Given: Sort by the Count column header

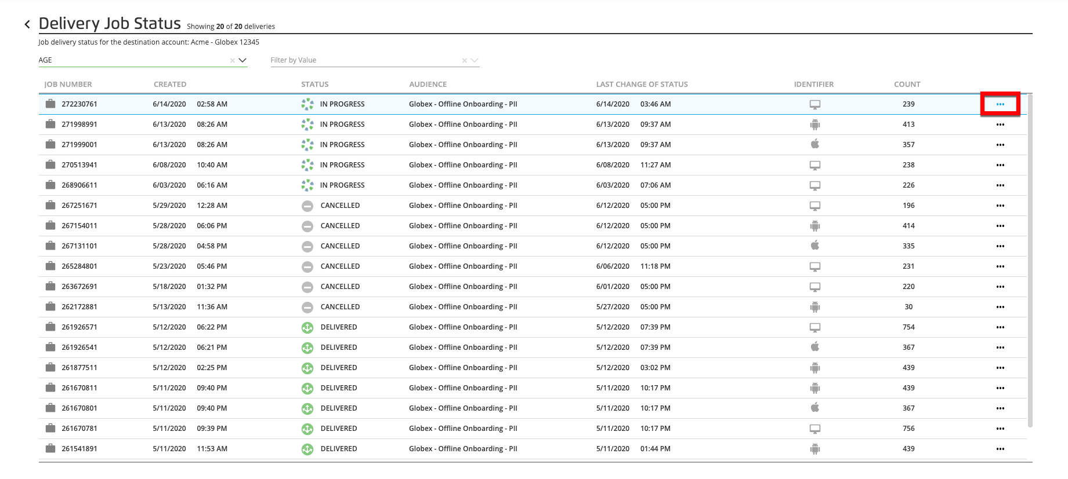Looking at the screenshot, I should pos(907,85).
